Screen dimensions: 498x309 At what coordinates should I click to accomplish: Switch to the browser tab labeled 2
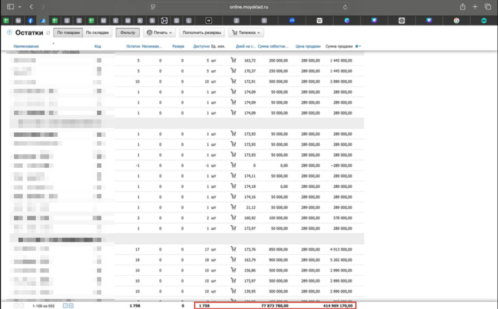pos(236,20)
